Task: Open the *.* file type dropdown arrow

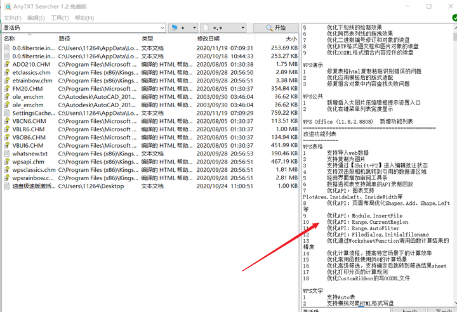Action: coord(242,28)
